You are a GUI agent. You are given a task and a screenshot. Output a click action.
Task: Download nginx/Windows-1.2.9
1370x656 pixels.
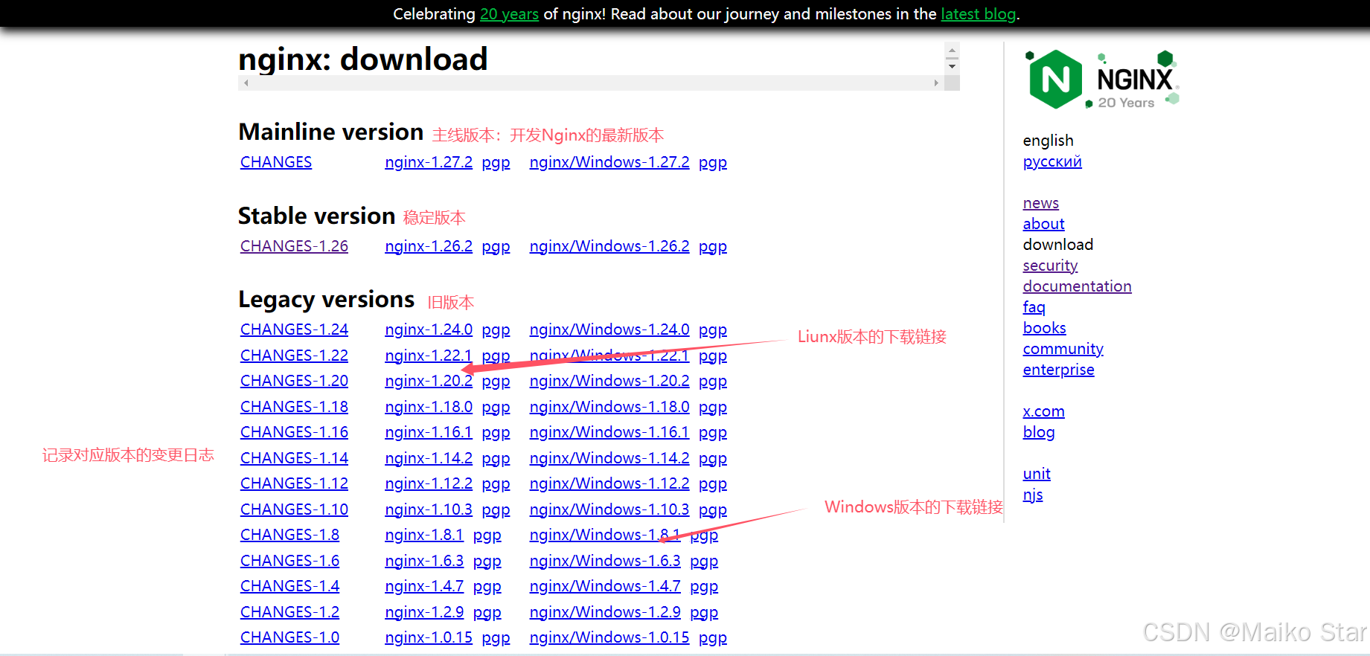[605, 612]
